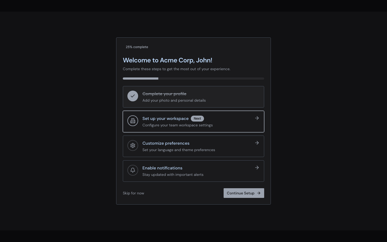The height and width of the screenshot is (242, 387).
Task: Click the arrow on Enable notifications
Action: (257, 168)
